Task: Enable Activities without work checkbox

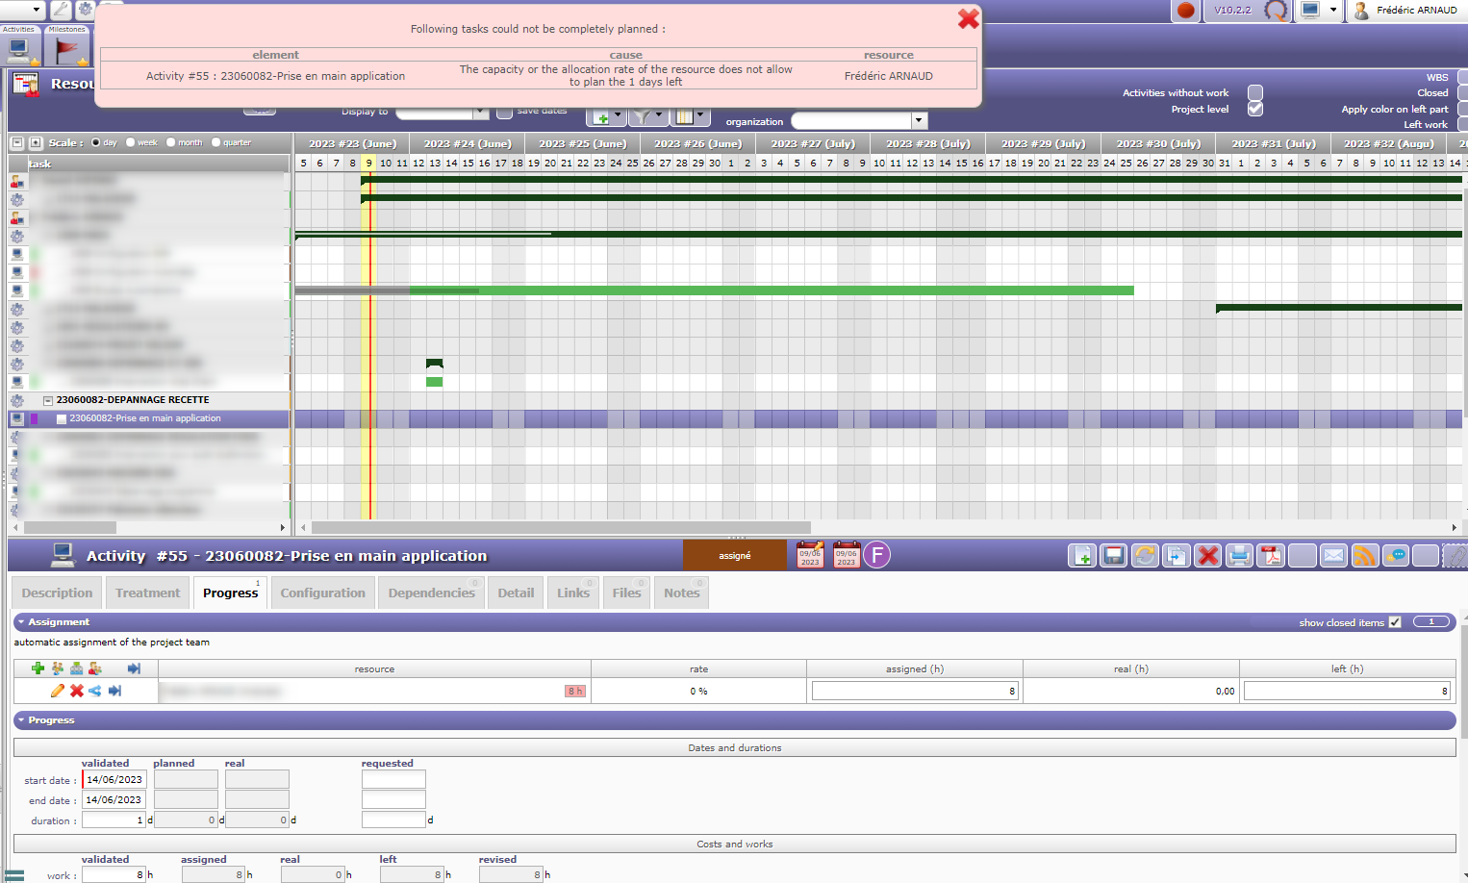Action: click(1254, 92)
